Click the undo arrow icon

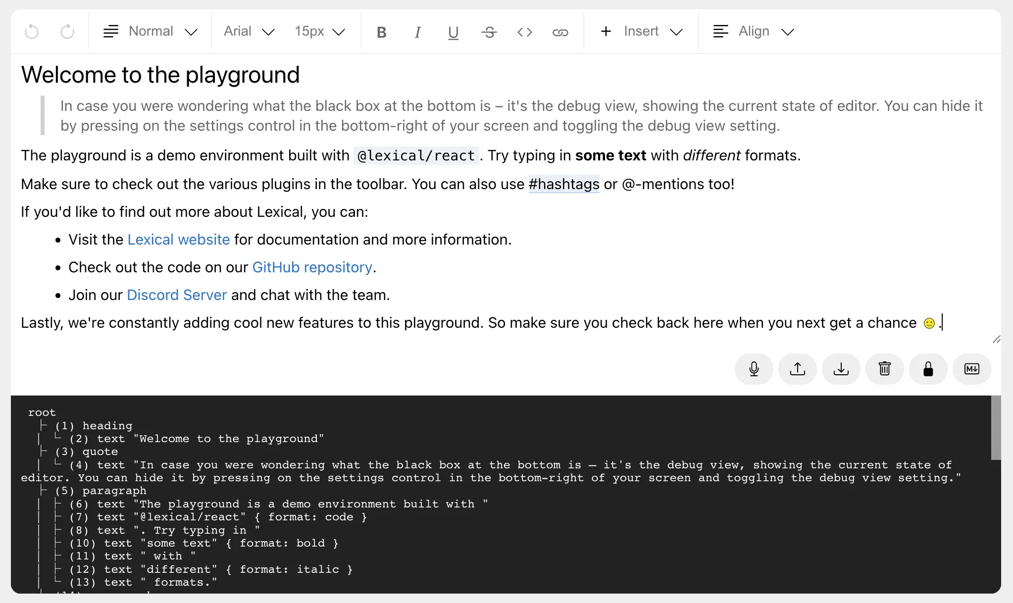point(32,32)
